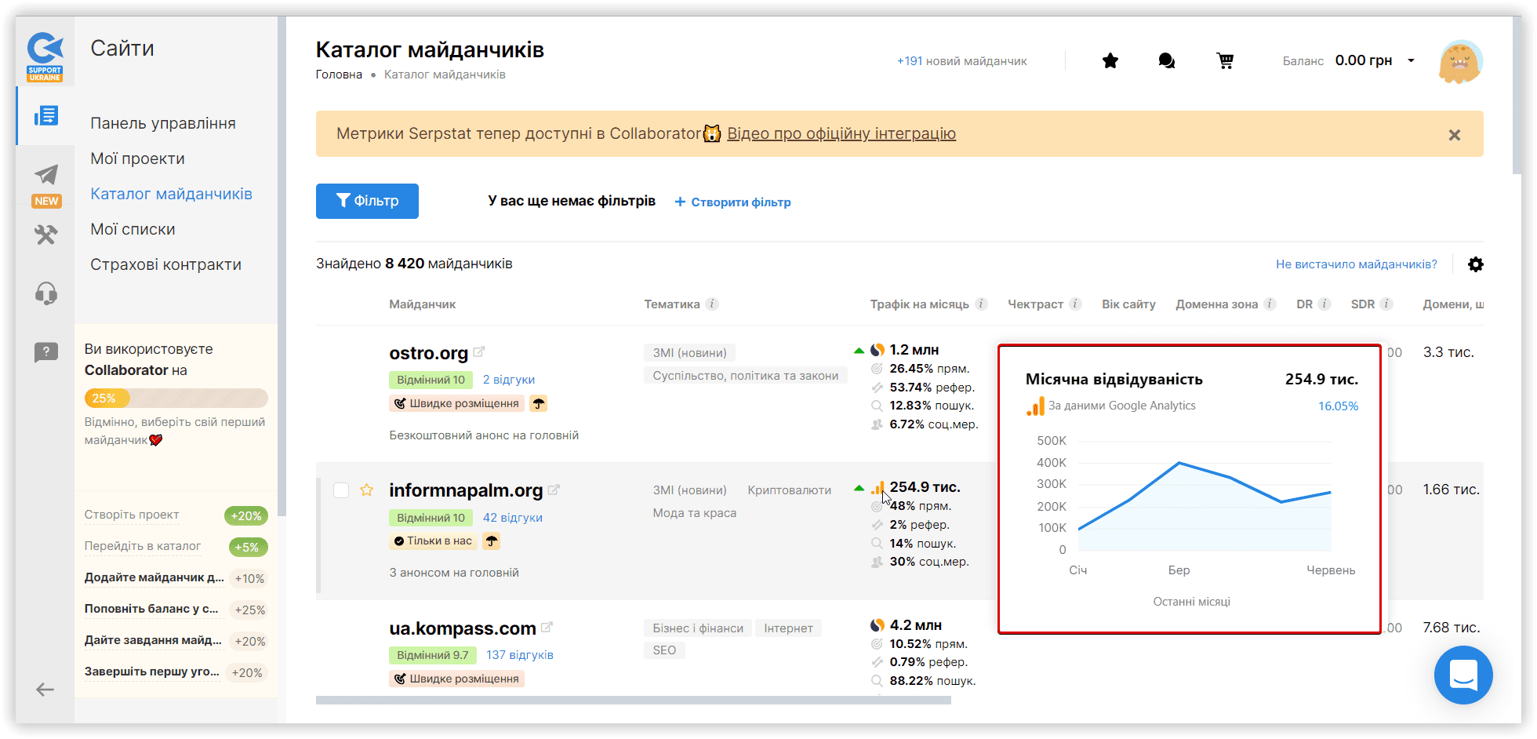Add informnapalm.org to favorites star
This screenshot has height=739, width=1537.
point(366,490)
